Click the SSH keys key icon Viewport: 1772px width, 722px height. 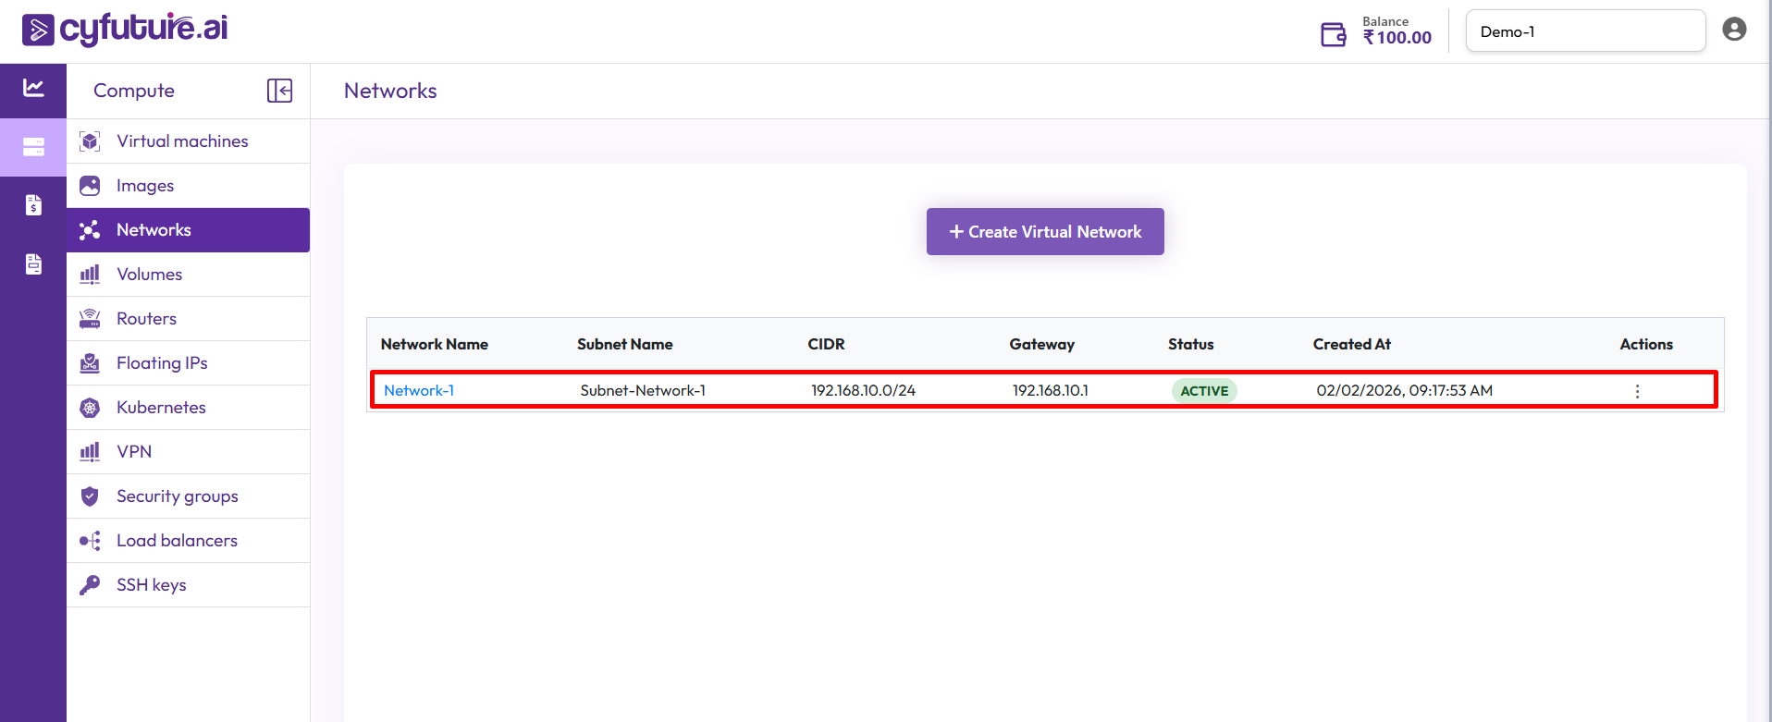click(90, 585)
